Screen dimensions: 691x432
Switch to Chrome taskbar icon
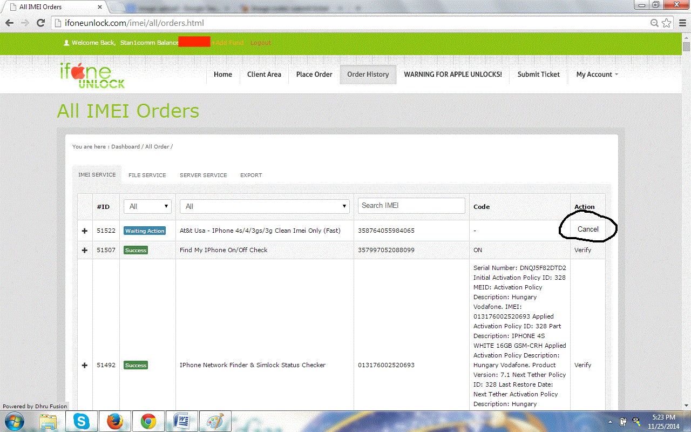148,421
